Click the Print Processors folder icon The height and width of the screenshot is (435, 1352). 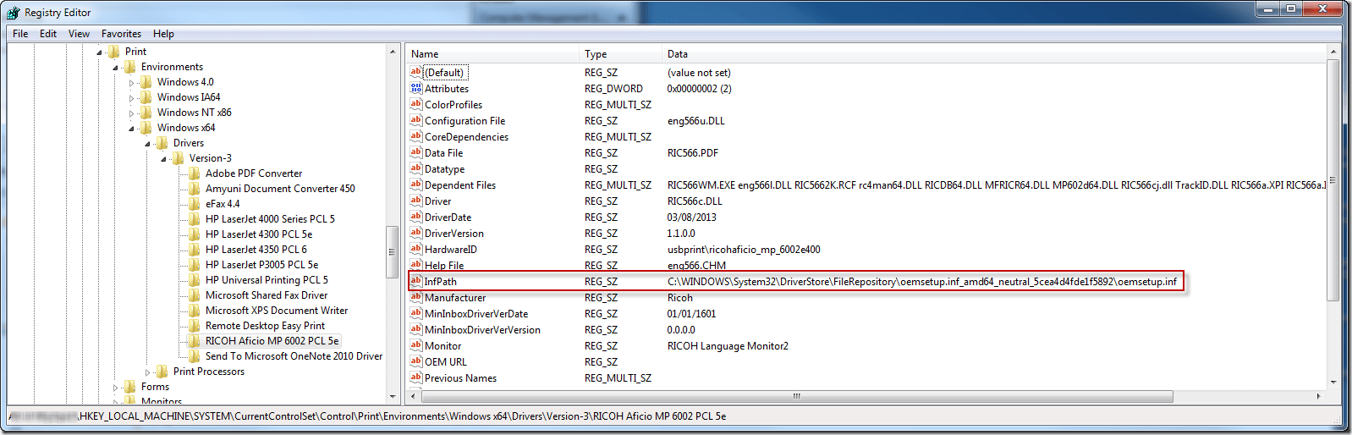point(162,371)
